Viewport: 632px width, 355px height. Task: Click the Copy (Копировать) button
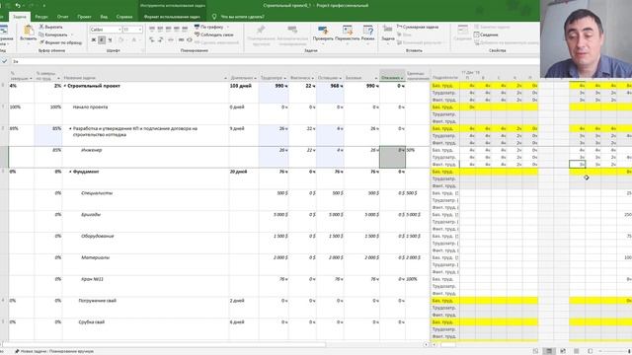(x=53, y=35)
